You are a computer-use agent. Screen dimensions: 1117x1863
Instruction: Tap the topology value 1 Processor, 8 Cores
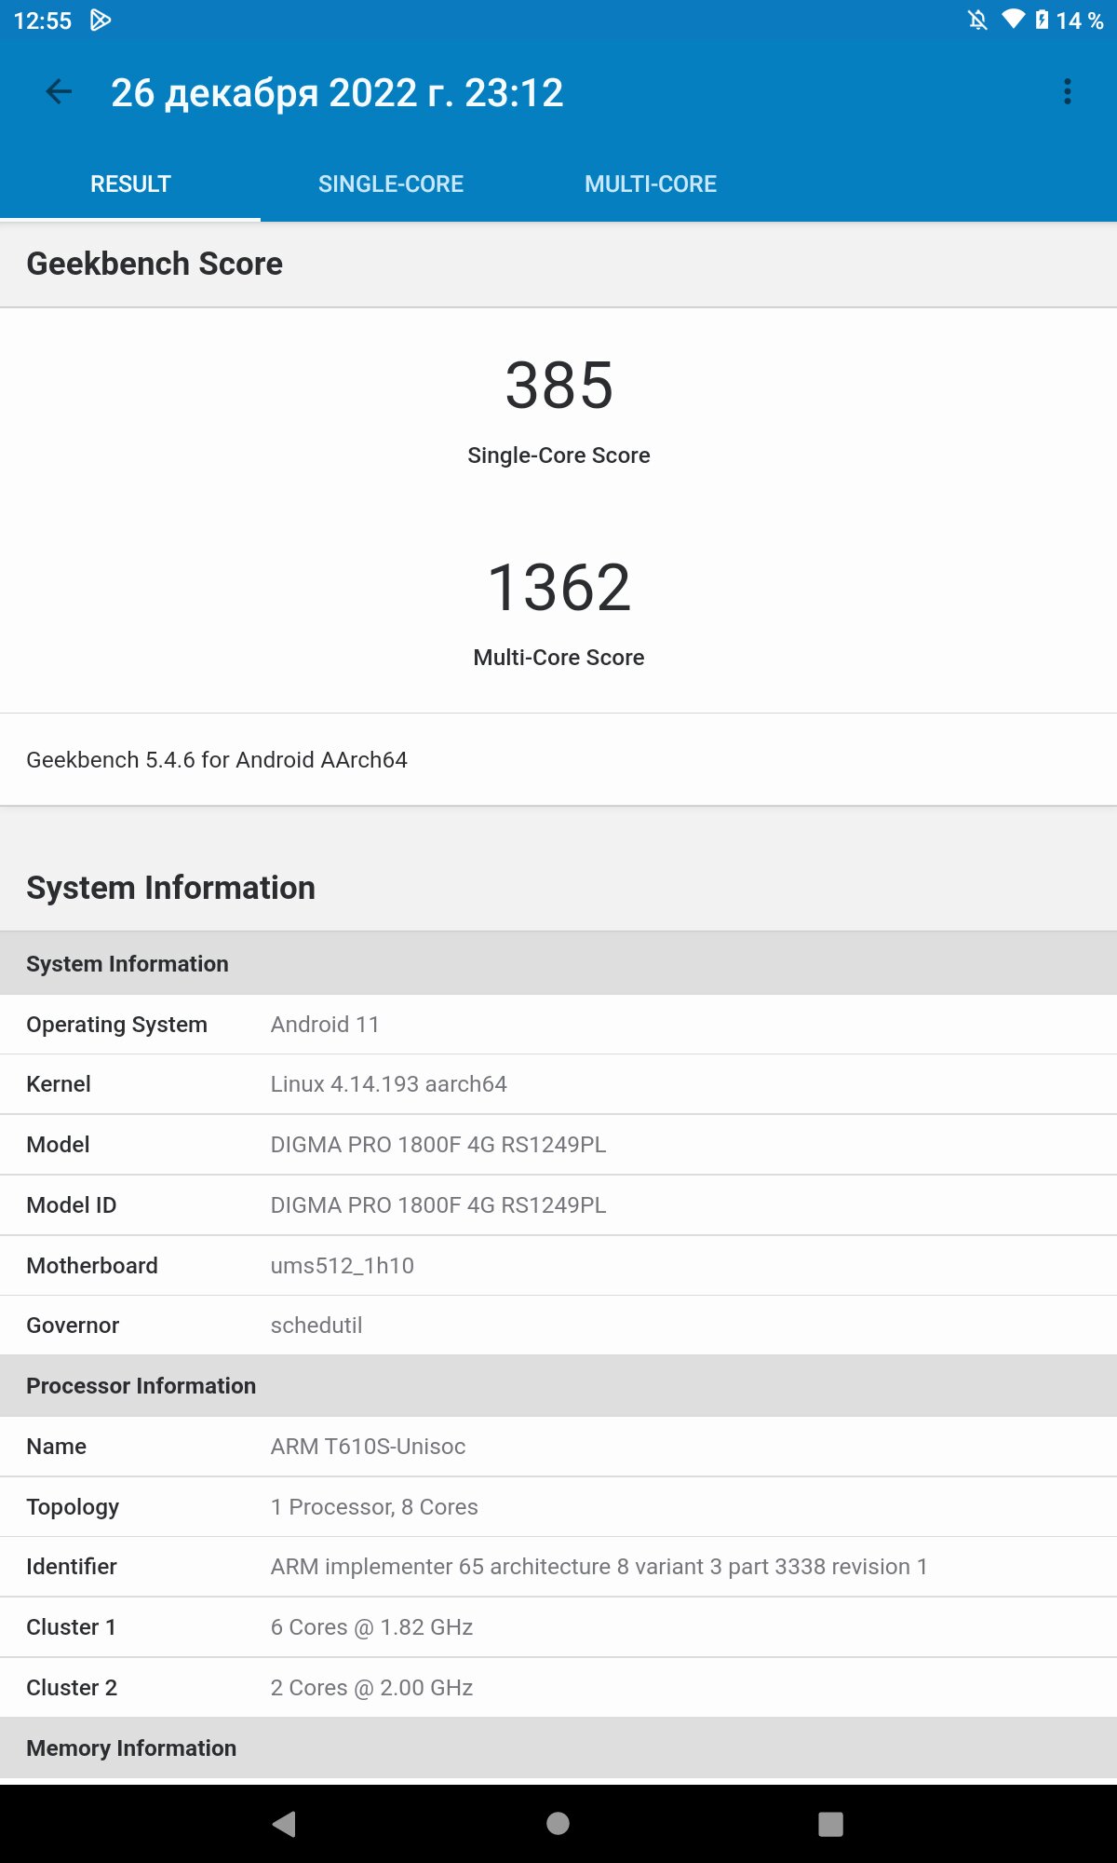(374, 1507)
